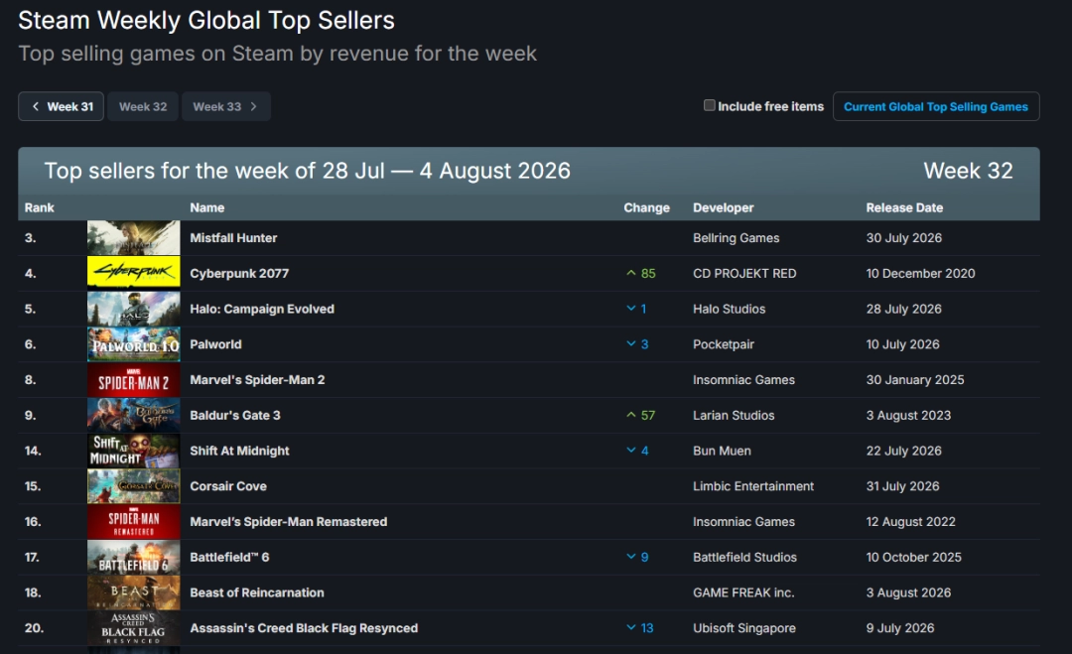This screenshot has height=654, width=1072.
Task: Click the right chevron beside Week 33
Action: [x=254, y=106]
